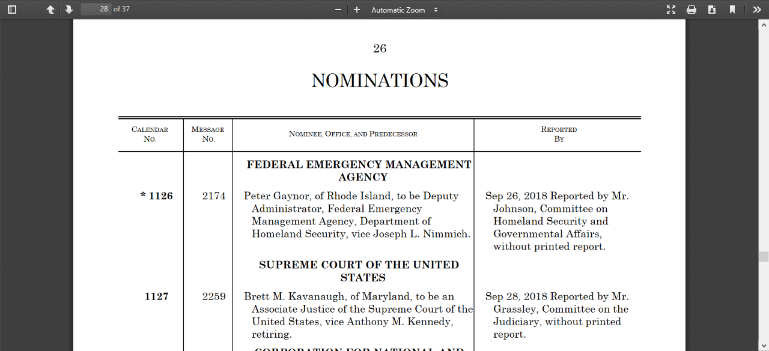Toggle the sidebar panel
The image size is (769, 351).
coord(12,10)
